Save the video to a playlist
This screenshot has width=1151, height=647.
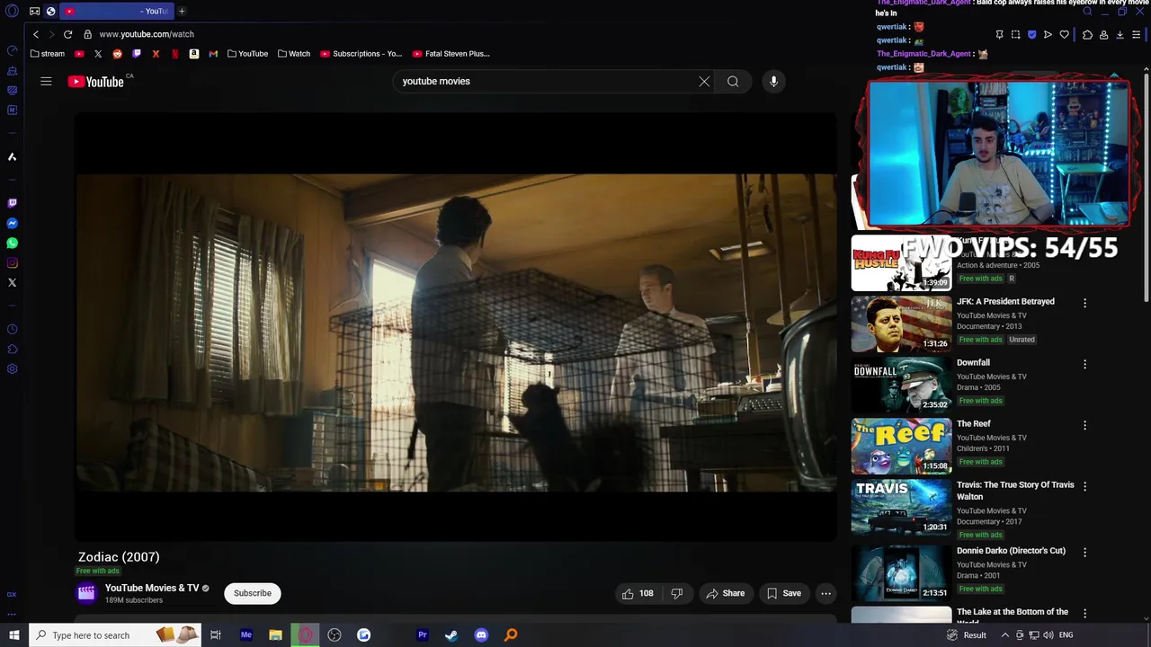tap(783, 593)
